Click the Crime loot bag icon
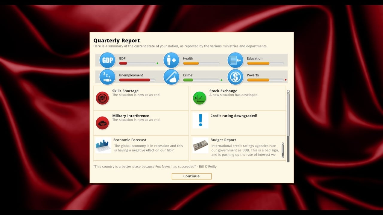383x215 pixels. [171, 77]
